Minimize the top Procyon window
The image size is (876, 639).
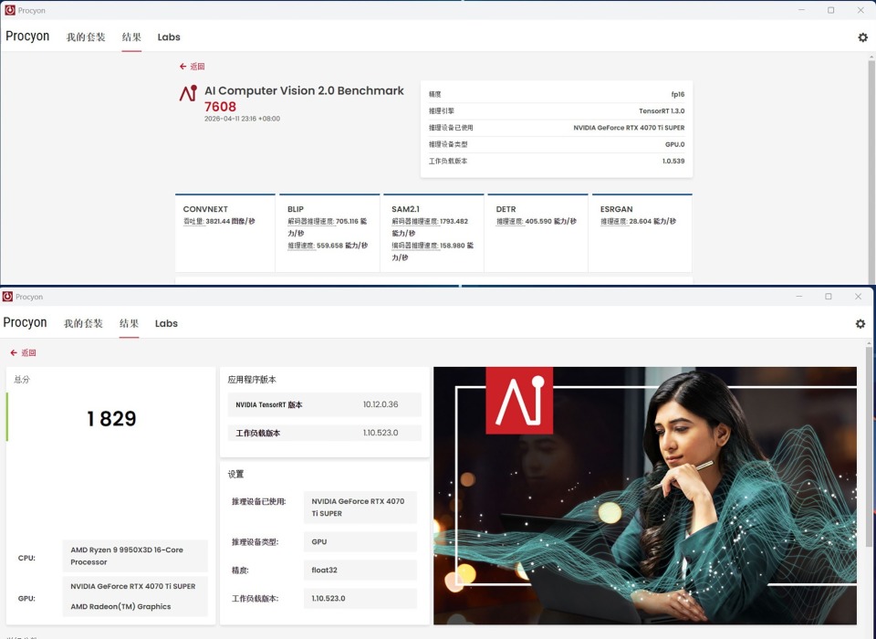(802, 10)
